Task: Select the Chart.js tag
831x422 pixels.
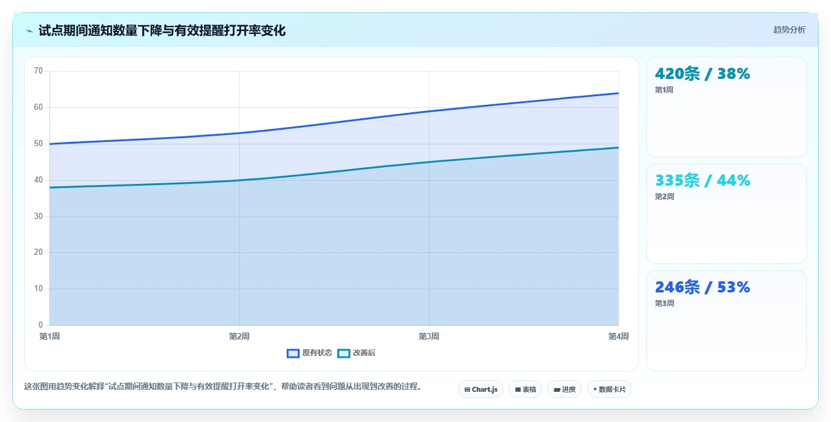Action: coord(481,389)
